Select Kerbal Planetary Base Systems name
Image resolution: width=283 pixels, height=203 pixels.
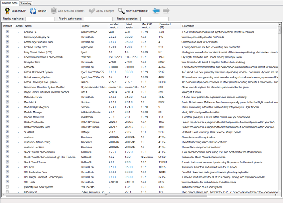click(x=41, y=82)
